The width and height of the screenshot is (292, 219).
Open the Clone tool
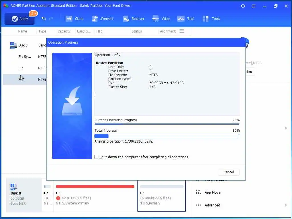coord(74,19)
